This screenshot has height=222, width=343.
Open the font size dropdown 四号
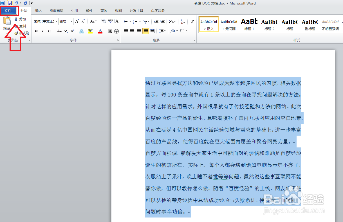coord(72,21)
